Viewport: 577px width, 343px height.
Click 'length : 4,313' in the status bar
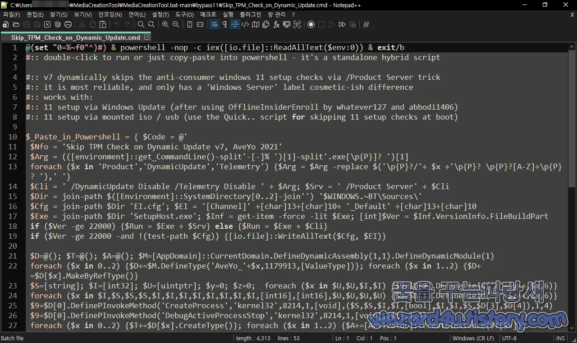(253, 338)
